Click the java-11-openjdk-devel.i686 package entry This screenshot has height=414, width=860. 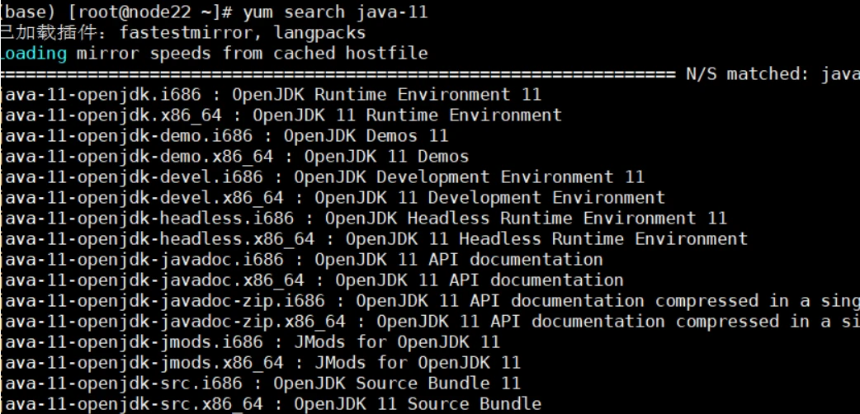[131, 177]
